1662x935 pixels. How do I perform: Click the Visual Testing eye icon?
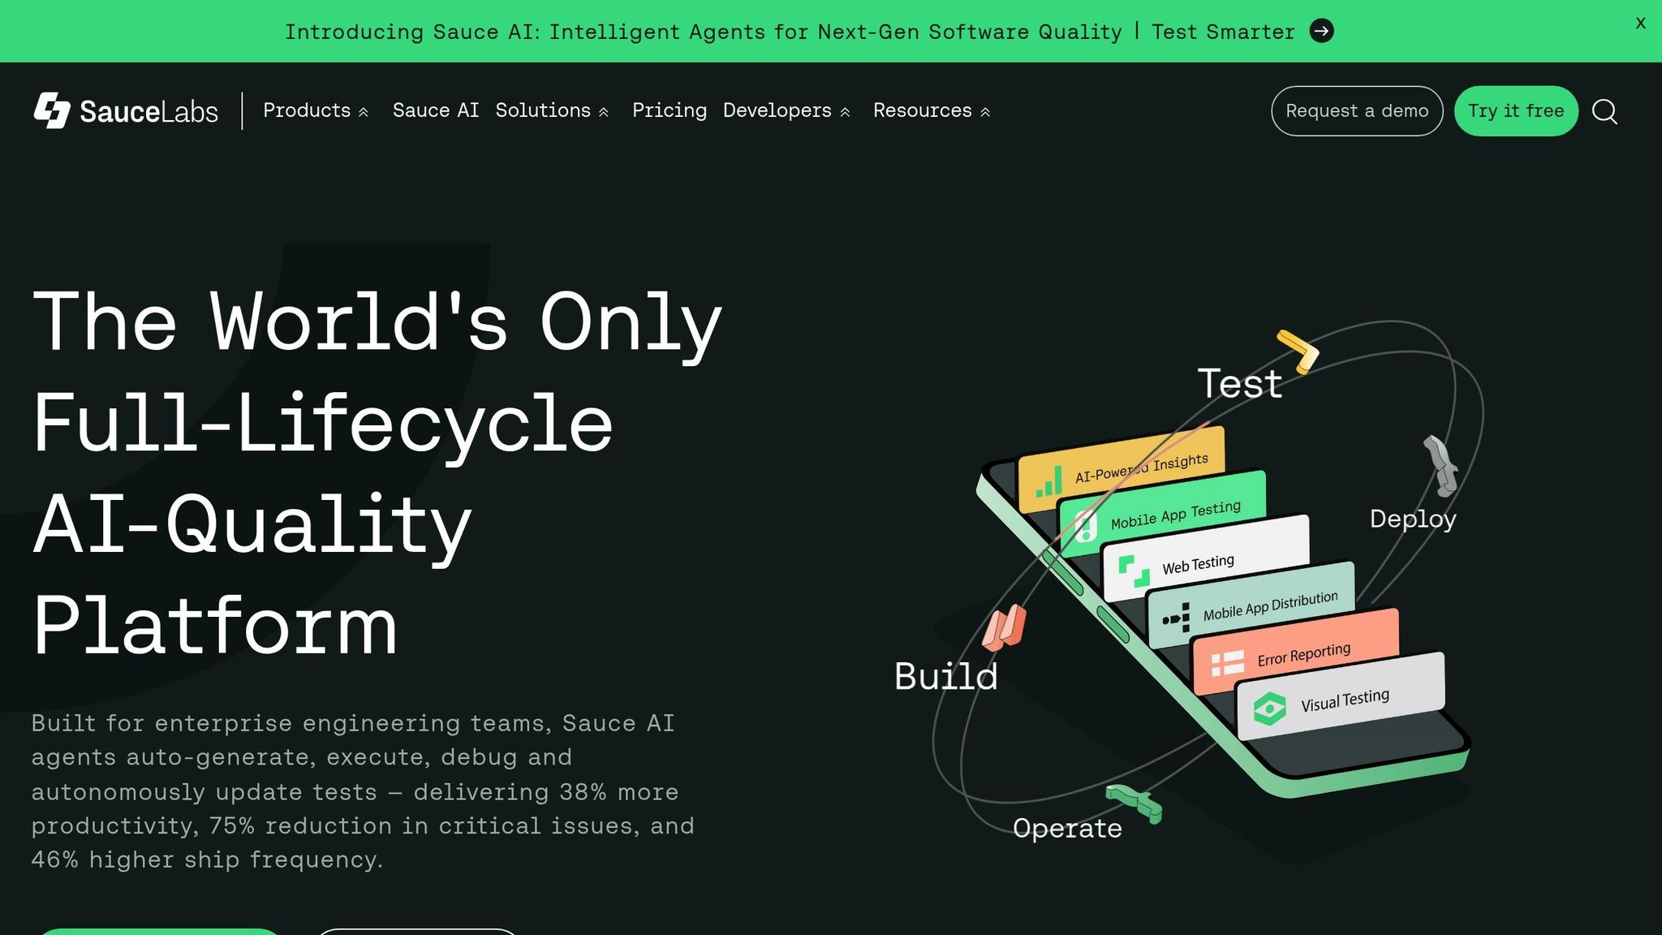click(1269, 709)
